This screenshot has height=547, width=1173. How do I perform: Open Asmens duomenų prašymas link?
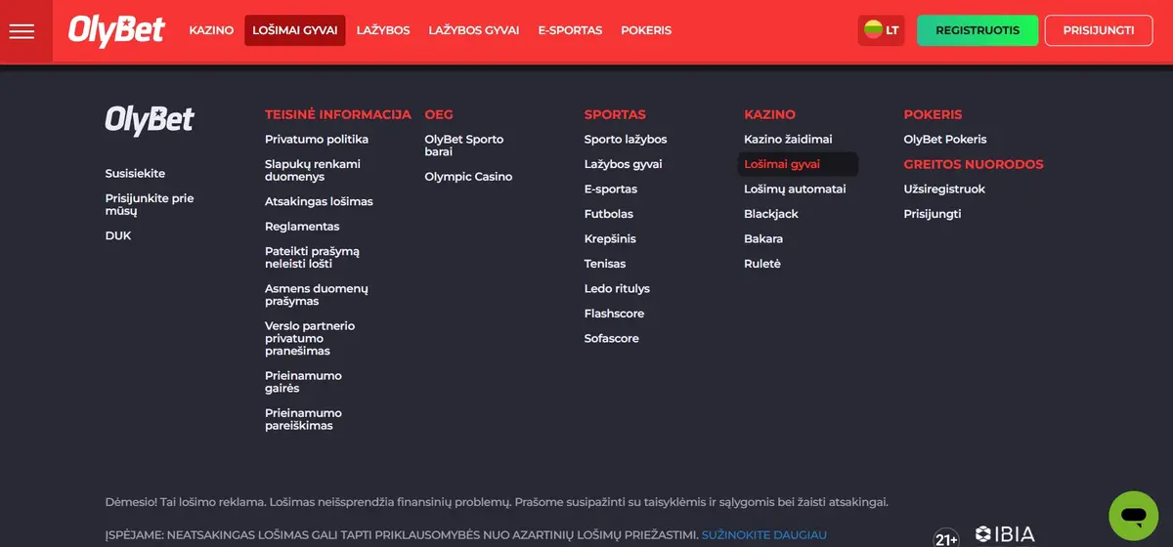click(x=317, y=295)
